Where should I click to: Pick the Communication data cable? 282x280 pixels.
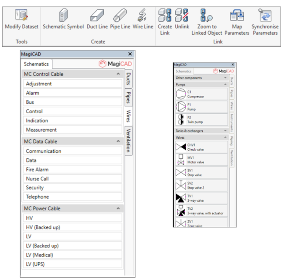[72, 151]
